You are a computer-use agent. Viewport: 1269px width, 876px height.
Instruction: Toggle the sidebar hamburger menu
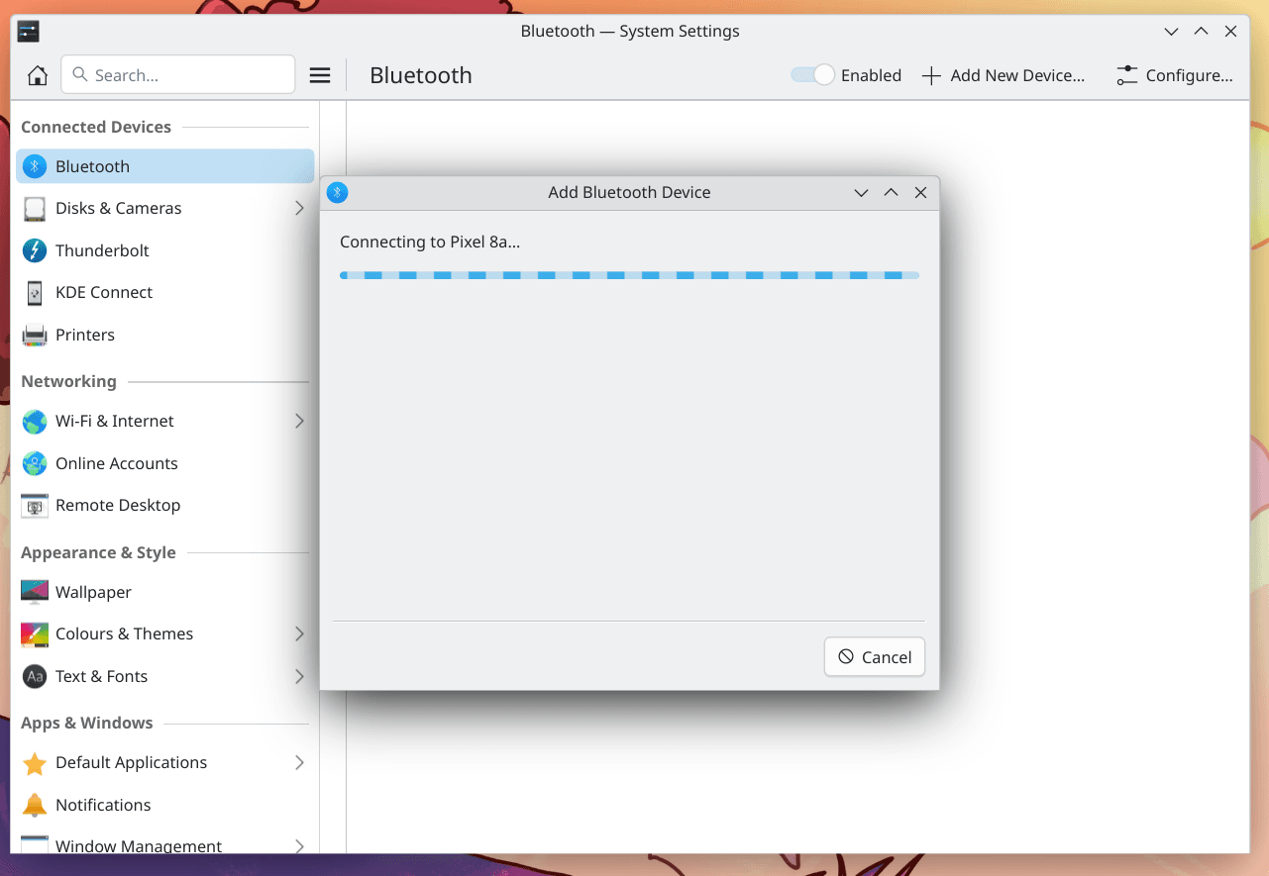pyautogui.click(x=320, y=74)
